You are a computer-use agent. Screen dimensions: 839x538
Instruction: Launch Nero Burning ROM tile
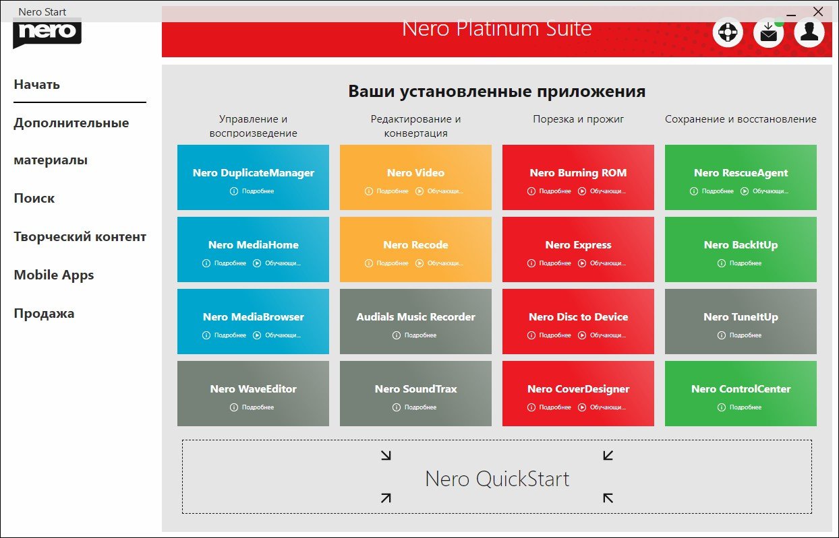pos(578,172)
